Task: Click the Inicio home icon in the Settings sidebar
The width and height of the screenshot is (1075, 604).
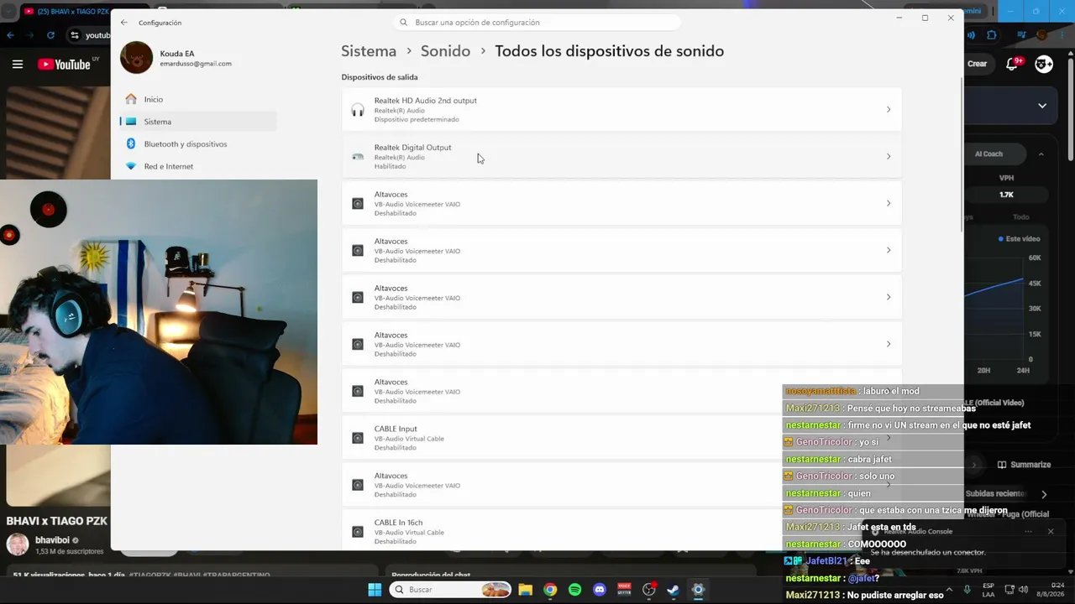Action: tap(131, 99)
